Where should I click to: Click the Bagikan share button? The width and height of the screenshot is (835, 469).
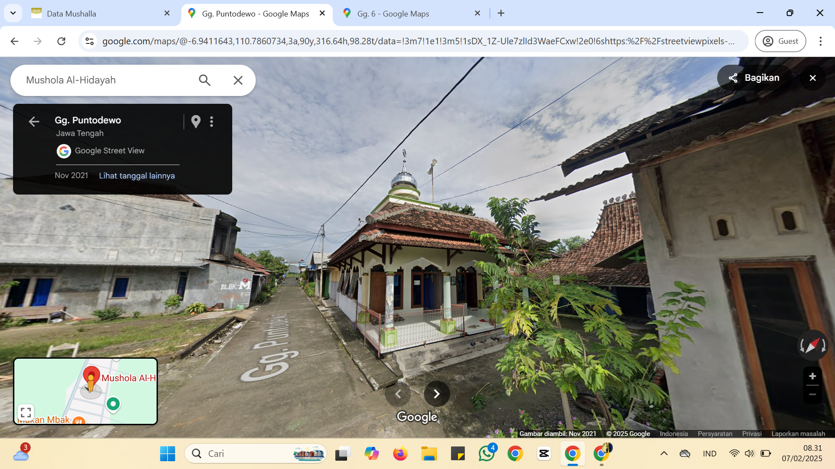click(754, 78)
